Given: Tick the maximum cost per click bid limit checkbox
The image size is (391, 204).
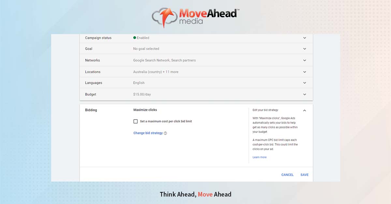Looking at the screenshot, I should tap(136, 121).
